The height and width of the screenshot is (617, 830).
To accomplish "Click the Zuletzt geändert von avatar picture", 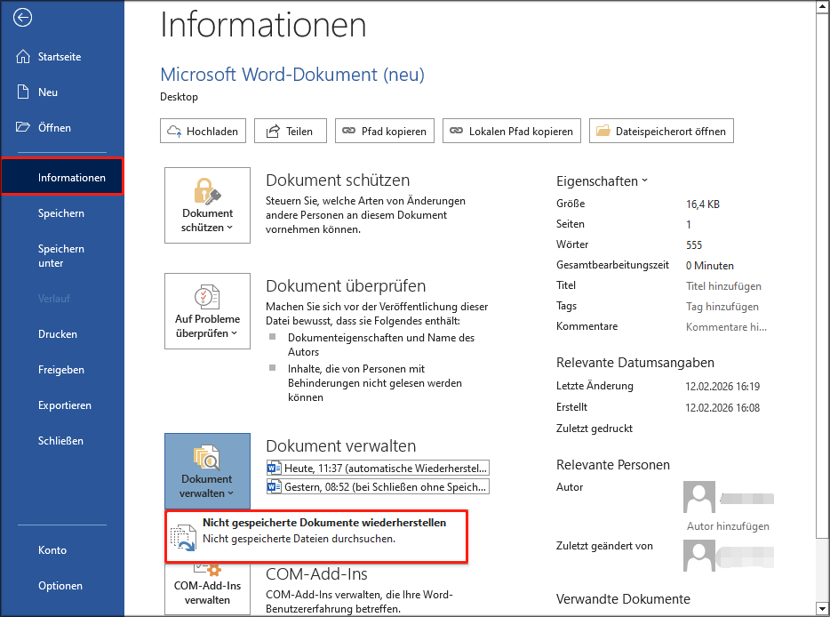I will pos(699,556).
